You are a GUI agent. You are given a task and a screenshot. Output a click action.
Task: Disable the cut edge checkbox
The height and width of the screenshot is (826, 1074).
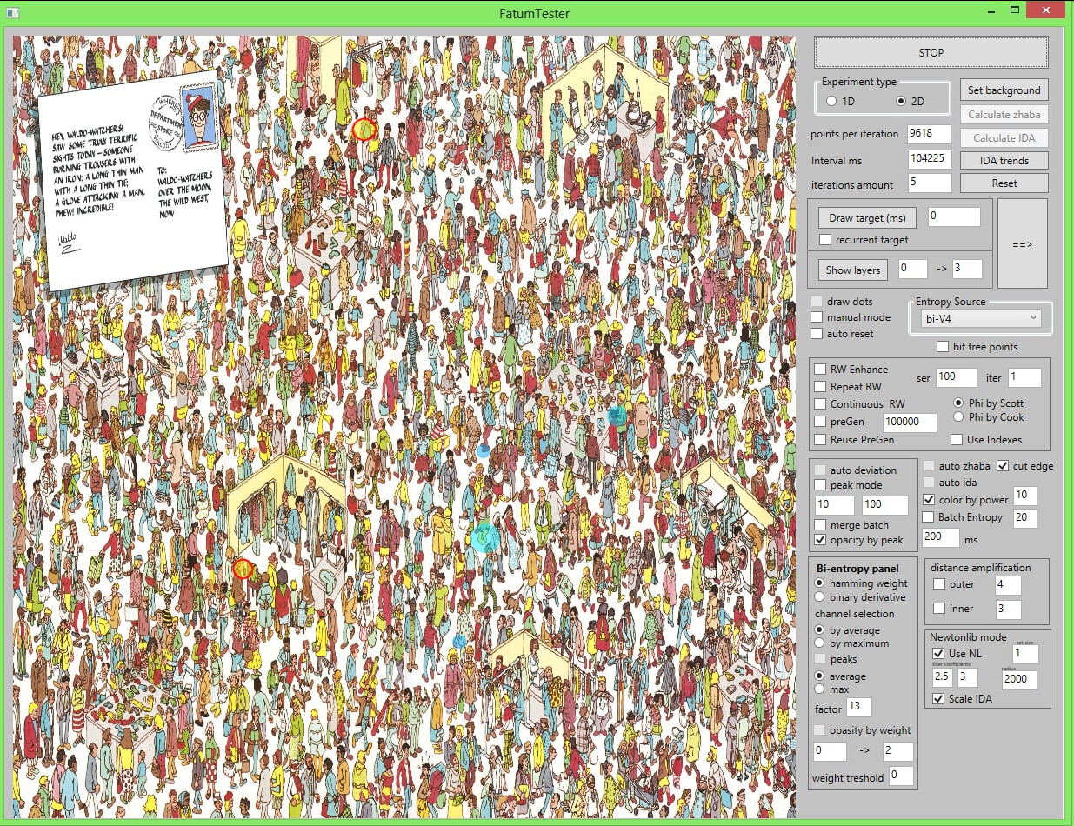pos(1003,466)
